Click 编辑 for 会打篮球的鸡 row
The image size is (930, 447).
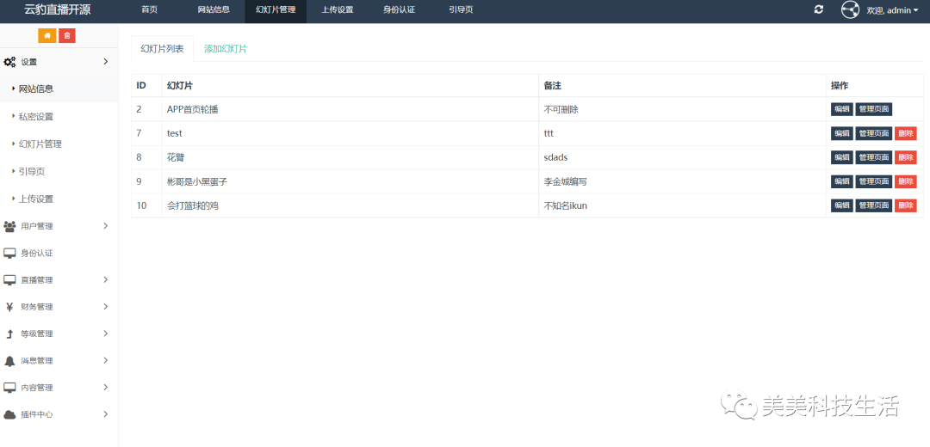coord(841,205)
